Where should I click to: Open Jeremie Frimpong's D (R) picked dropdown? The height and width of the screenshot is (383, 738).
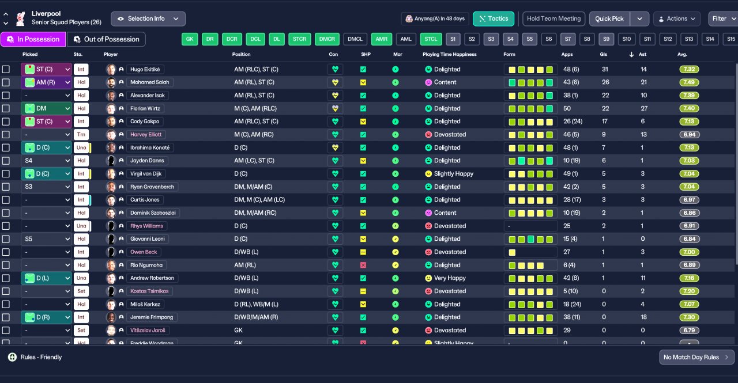click(46, 317)
